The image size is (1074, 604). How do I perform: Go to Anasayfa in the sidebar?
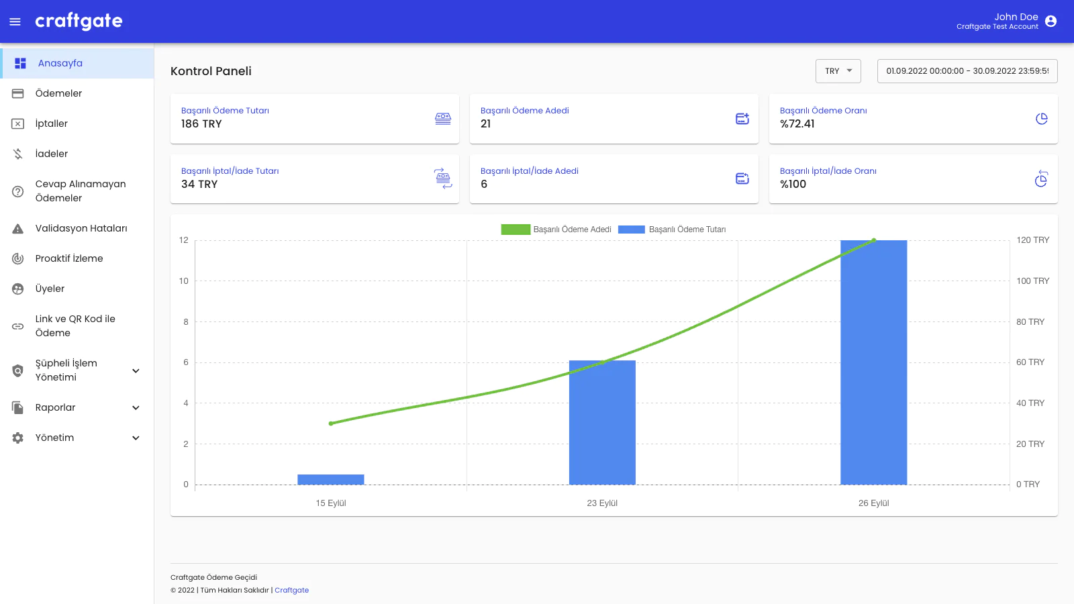pyautogui.click(x=60, y=63)
